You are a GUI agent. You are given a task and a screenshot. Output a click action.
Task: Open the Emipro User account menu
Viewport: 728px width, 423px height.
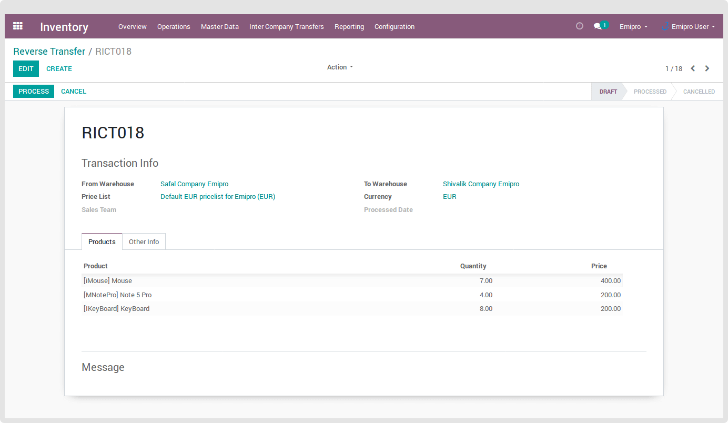pyautogui.click(x=693, y=26)
